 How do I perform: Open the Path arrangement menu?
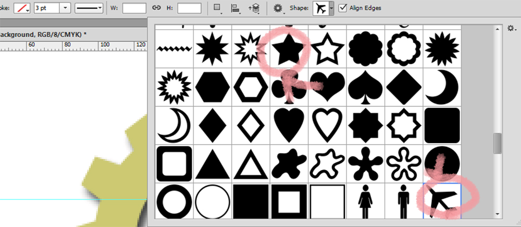pos(254,9)
